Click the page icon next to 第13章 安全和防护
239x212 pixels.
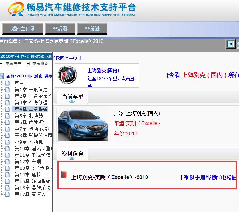point(8,168)
